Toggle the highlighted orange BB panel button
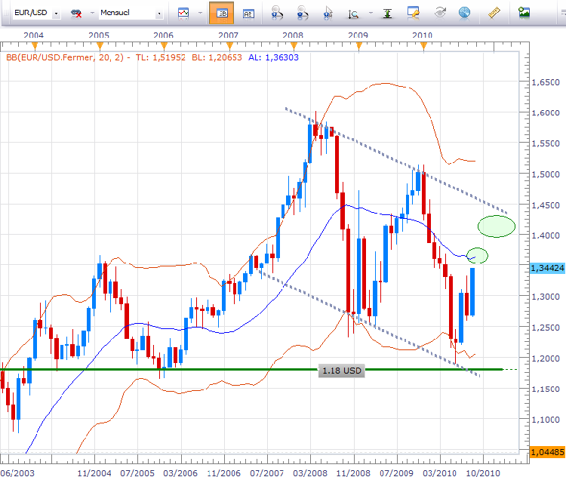 click(x=221, y=13)
